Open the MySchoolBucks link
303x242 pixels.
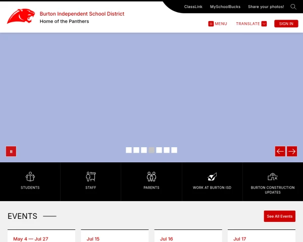225,7
